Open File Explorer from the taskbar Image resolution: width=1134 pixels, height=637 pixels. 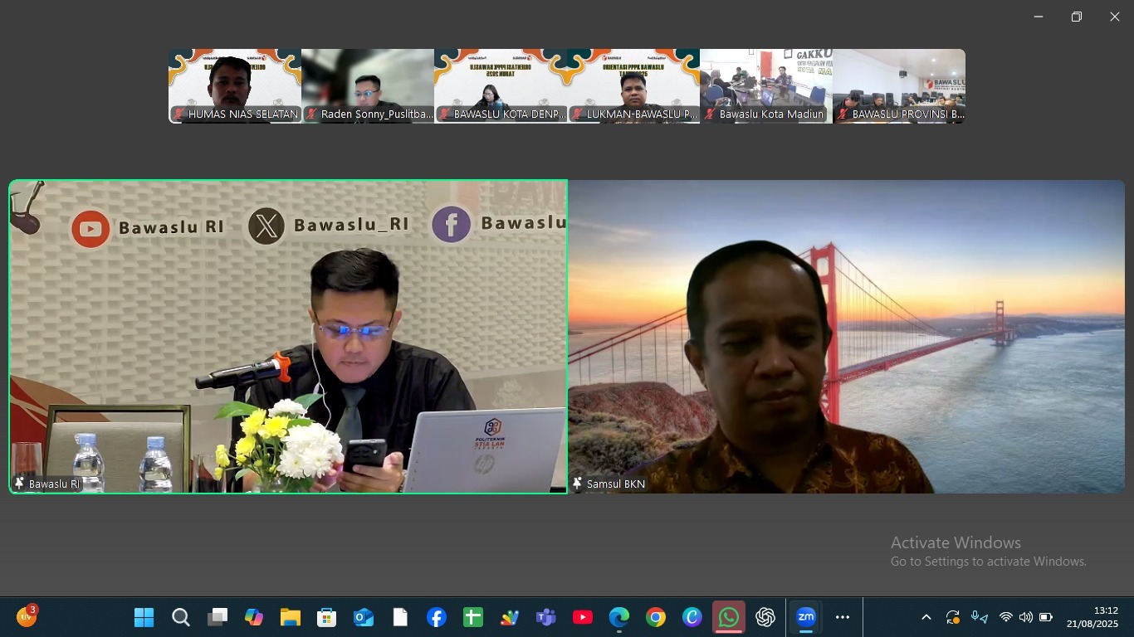[x=291, y=617]
